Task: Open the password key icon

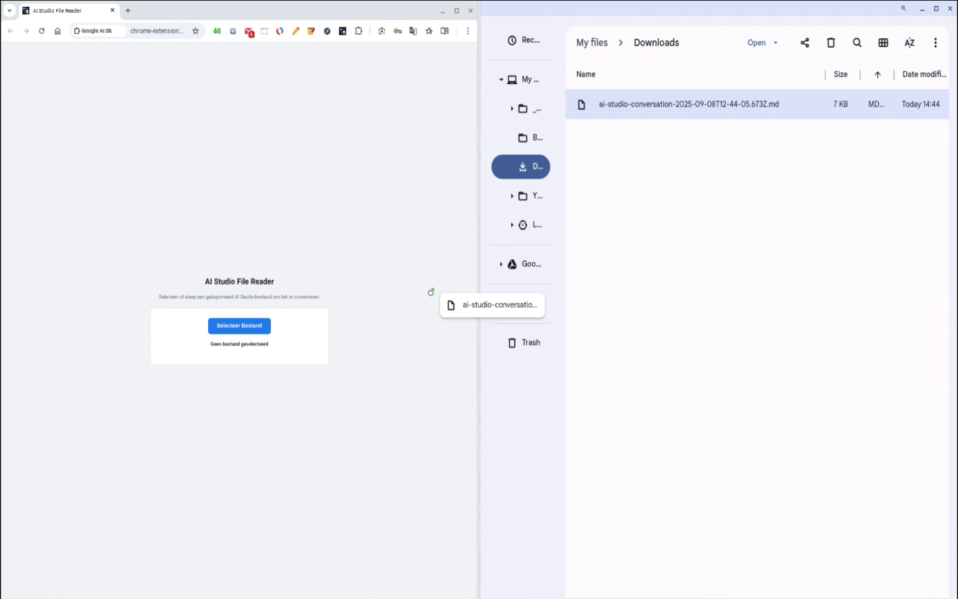Action: 397,31
